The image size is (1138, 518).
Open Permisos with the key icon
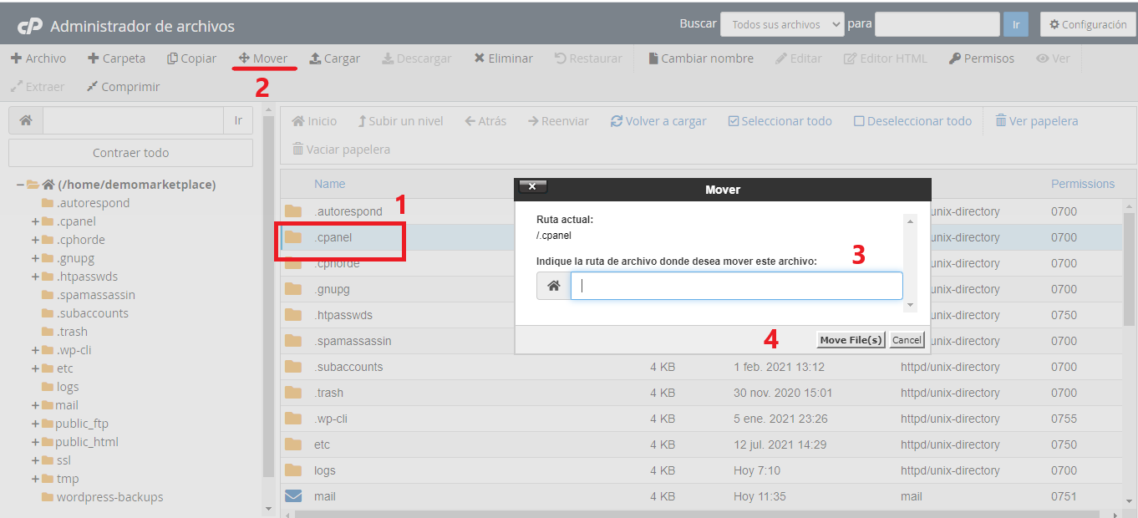[x=954, y=58]
